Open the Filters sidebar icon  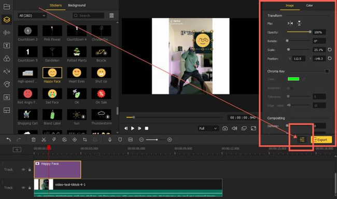[x=7, y=59]
